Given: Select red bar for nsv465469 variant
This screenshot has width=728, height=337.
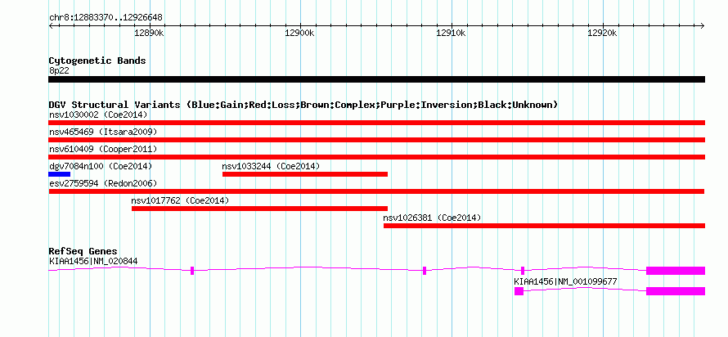Looking at the screenshot, I should click(376, 140).
